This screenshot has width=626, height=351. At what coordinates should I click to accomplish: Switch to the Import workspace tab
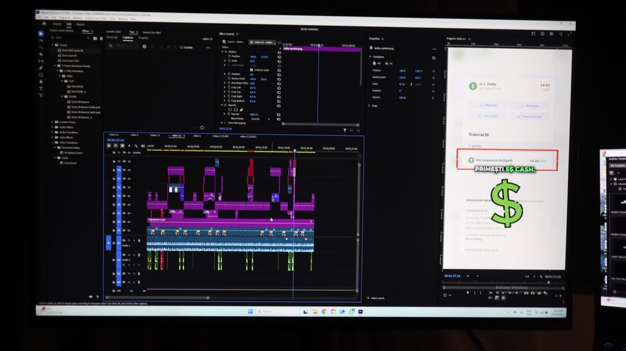(x=57, y=24)
